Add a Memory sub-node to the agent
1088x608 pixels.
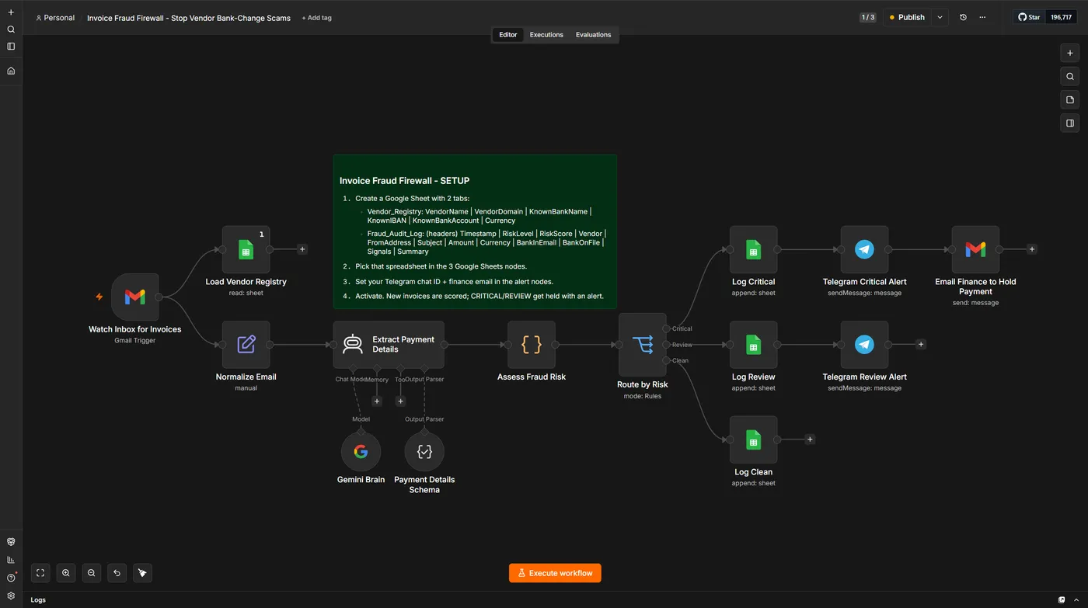[377, 401]
